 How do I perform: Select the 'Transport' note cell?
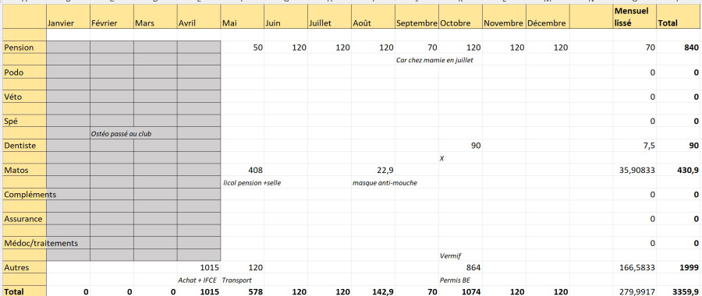pos(237,280)
